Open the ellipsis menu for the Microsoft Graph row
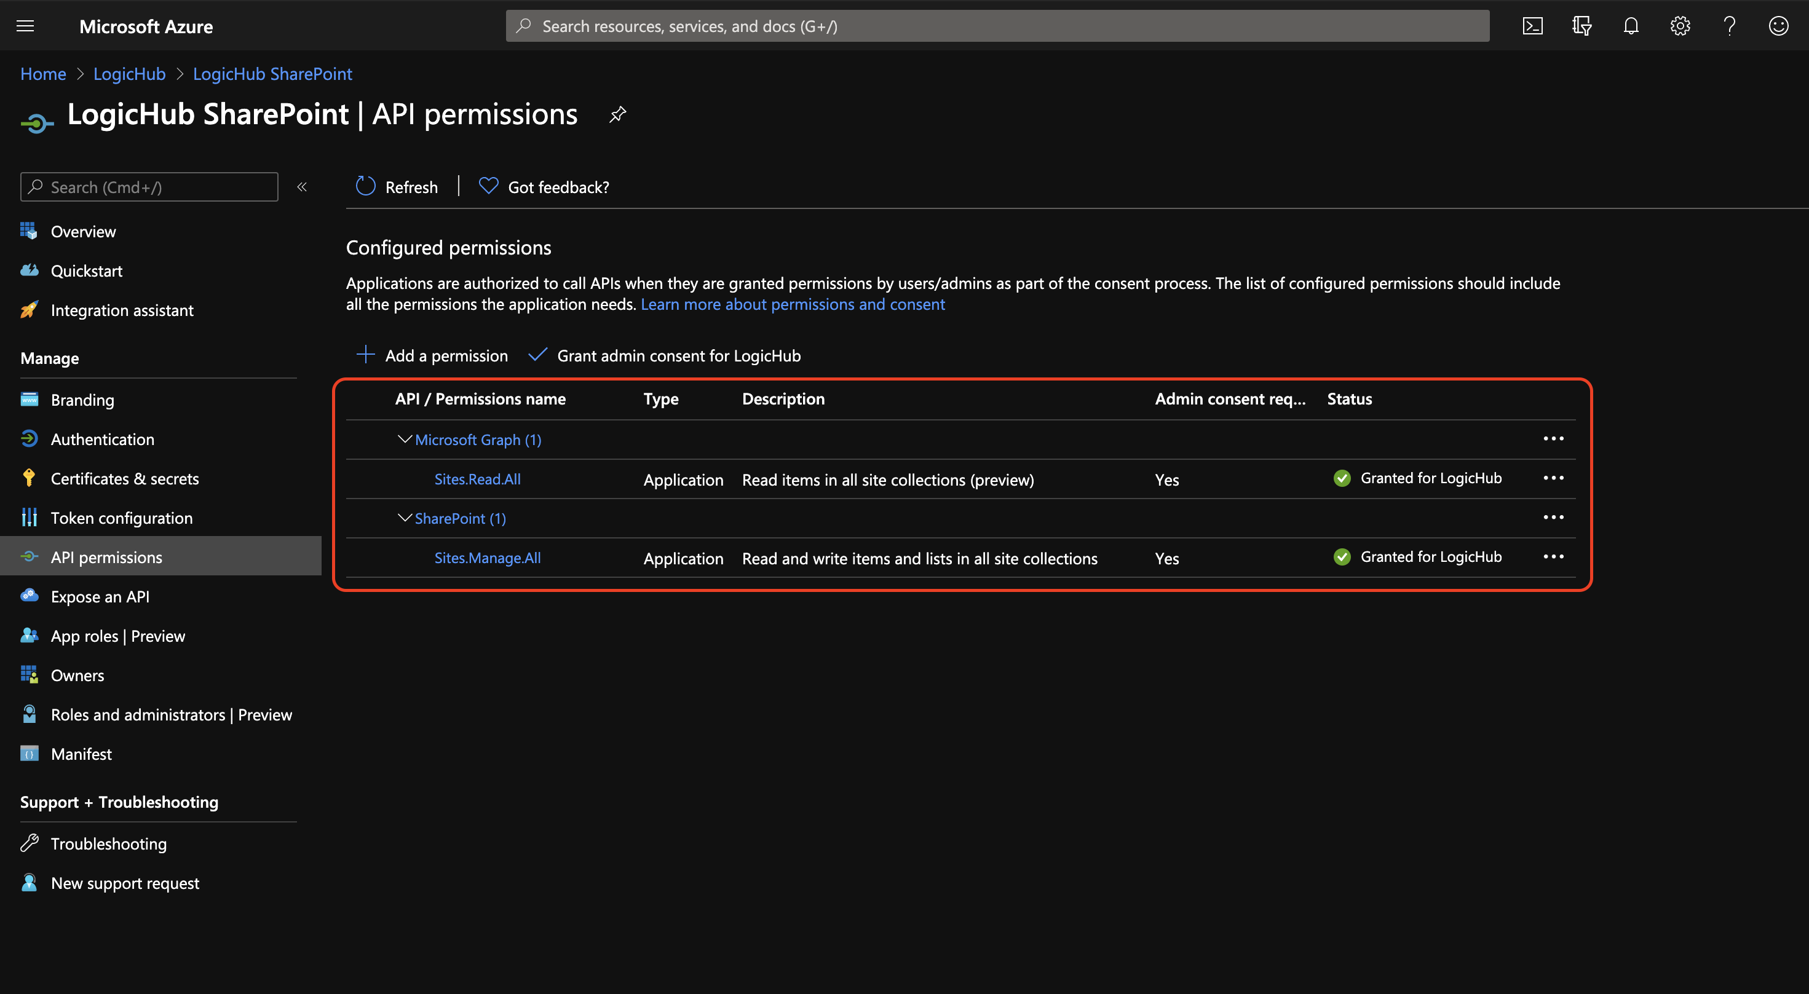Viewport: 1809px width, 994px height. 1553,439
